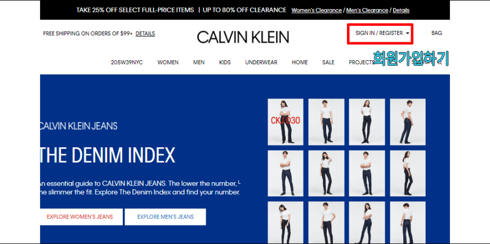The height and width of the screenshot is (244, 490).
Task: Select the third thumbnail in first row
Action: (x=367, y=121)
